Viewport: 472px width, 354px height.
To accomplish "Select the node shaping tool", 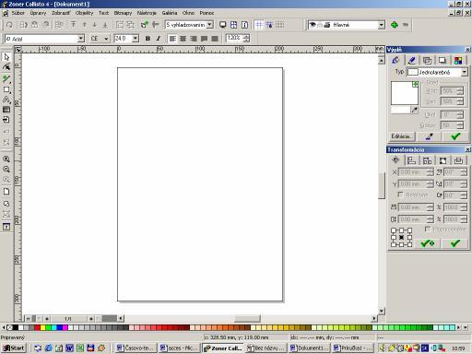I will click(6, 67).
